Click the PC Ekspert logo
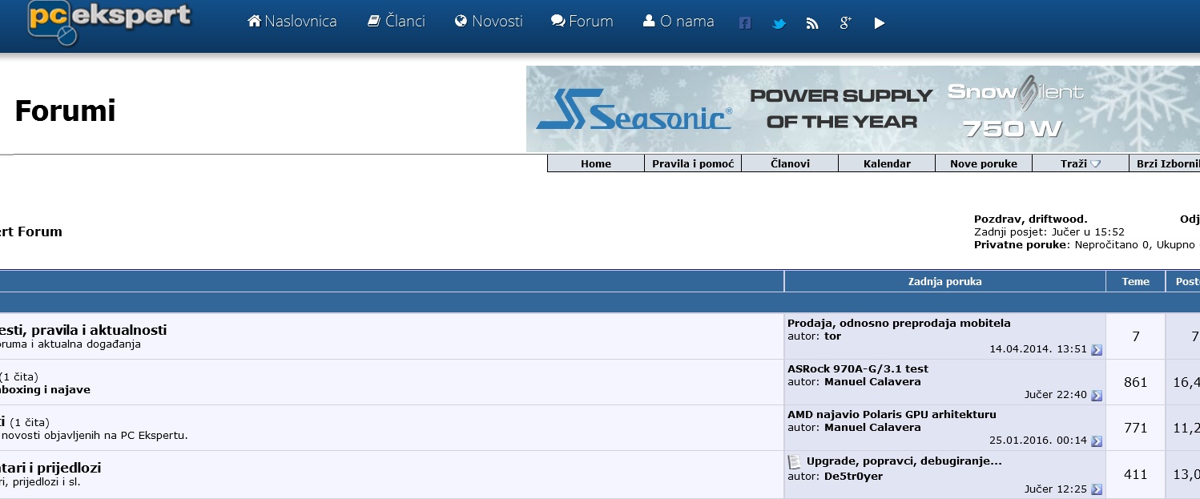 pyautogui.click(x=110, y=22)
